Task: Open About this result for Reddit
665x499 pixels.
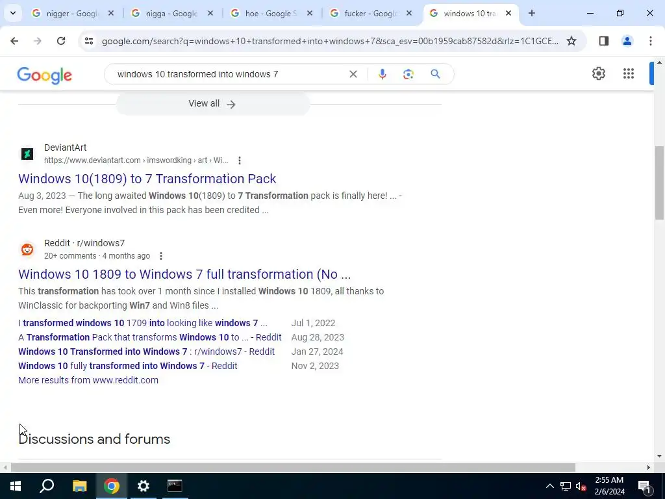Action: [x=161, y=256]
